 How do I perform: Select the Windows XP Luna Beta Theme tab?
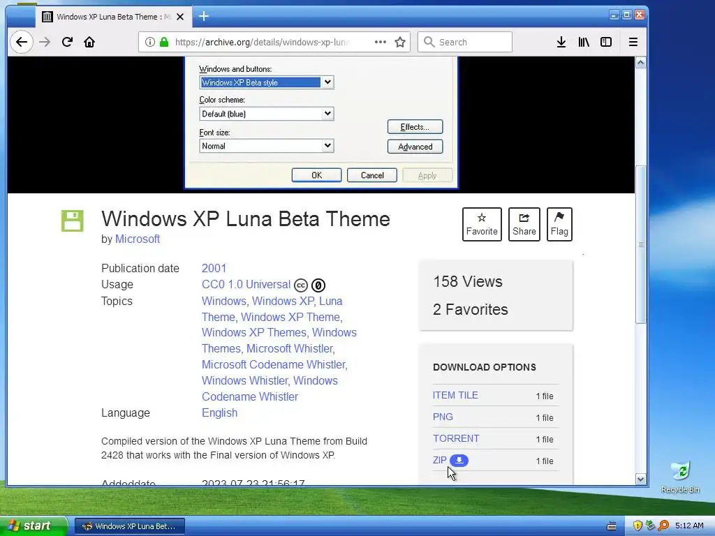click(114, 17)
